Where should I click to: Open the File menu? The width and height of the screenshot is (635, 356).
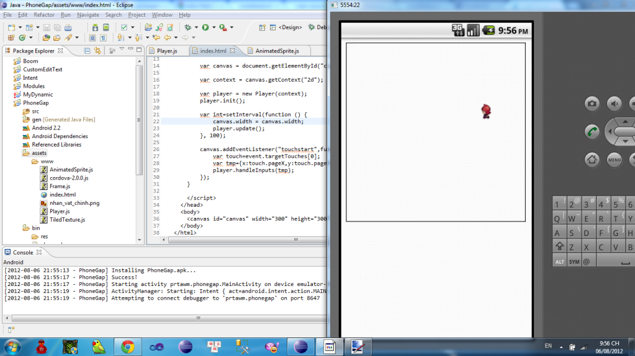click(7, 14)
